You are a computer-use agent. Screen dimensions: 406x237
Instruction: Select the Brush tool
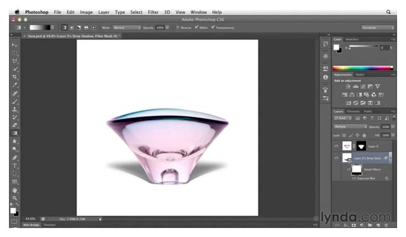pyautogui.click(x=15, y=101)
